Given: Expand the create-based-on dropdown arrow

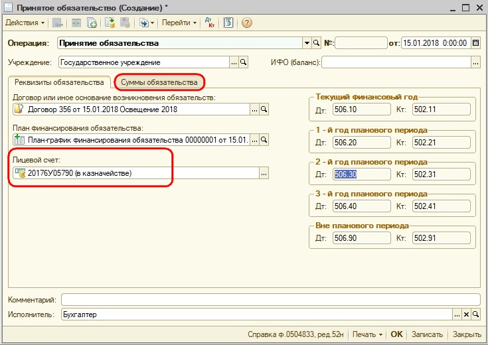Looking at the screenshot, I should click(152, 23).
